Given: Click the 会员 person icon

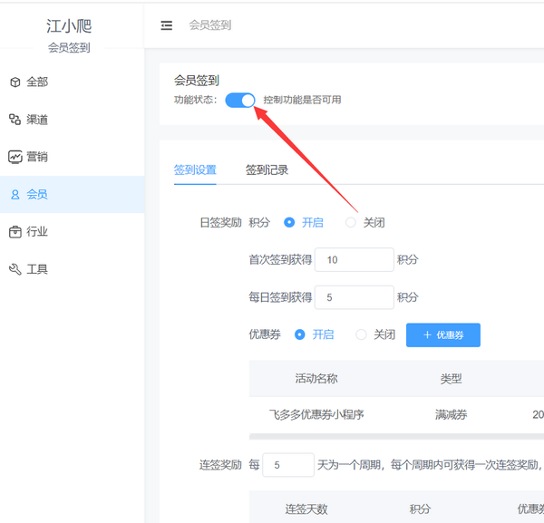Looking at the screenshot, I should [15, 194].
